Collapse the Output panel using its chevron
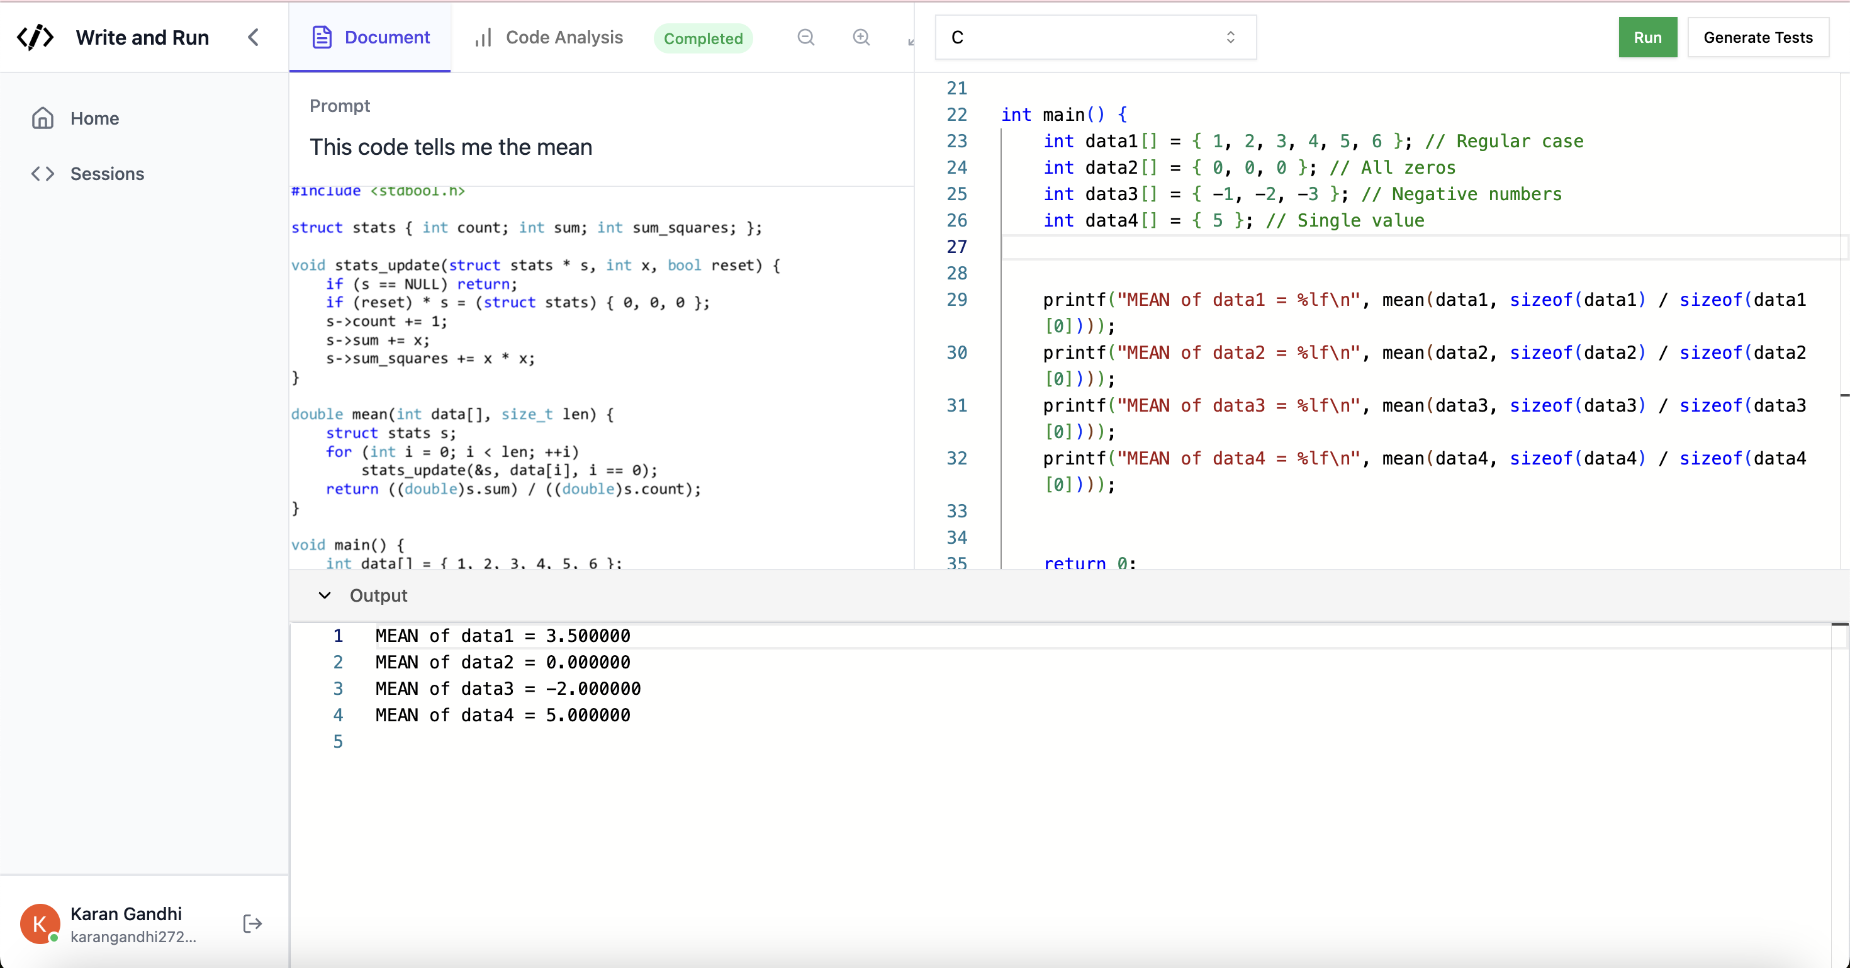 tap(325, 595)
